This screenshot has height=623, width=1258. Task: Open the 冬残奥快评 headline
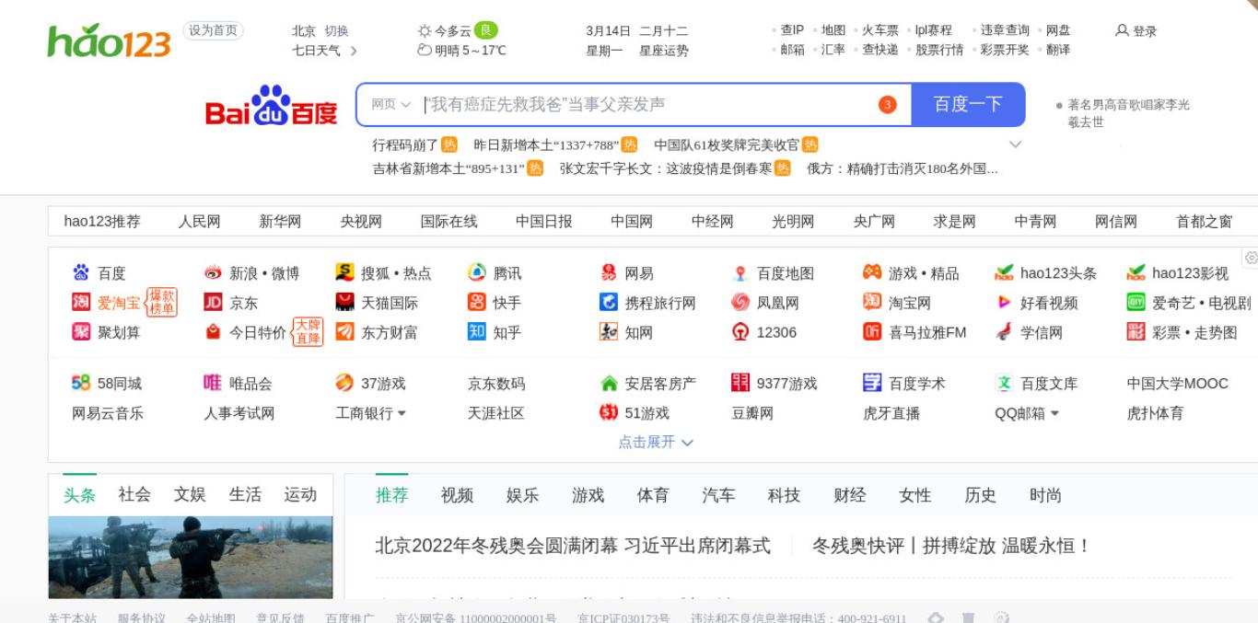tap(950, 546)
